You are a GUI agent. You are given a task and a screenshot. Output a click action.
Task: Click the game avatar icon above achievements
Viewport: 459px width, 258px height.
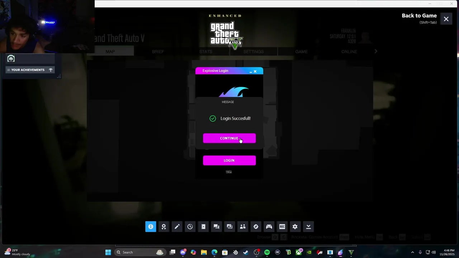pos(11,59)
